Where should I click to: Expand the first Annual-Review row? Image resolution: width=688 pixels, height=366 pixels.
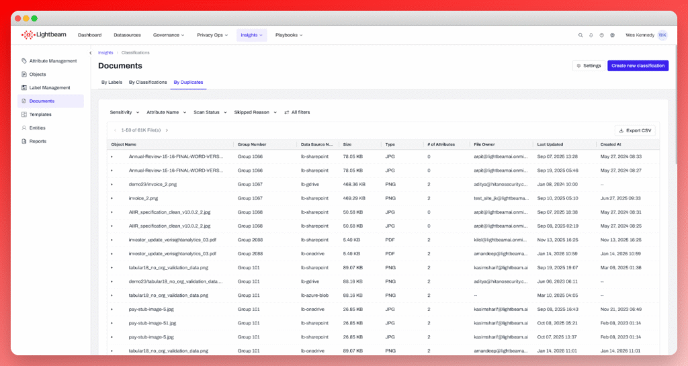tap(112, 156)
